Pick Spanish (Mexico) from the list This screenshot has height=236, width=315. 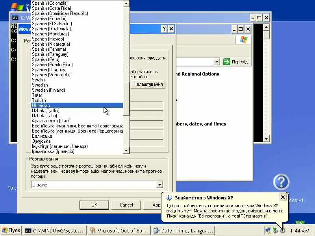(x=77, y=39)
